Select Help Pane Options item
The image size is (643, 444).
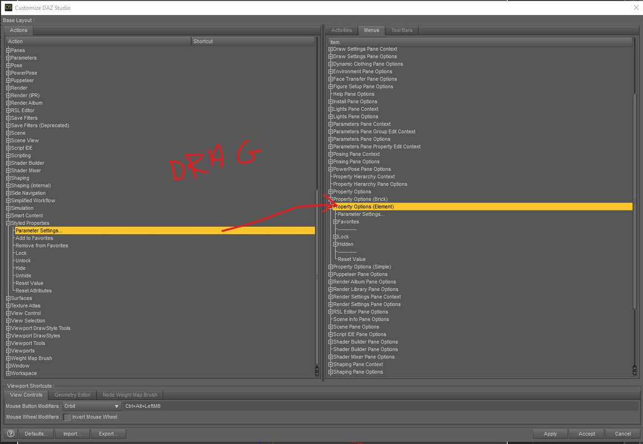[x=353, y=94]
